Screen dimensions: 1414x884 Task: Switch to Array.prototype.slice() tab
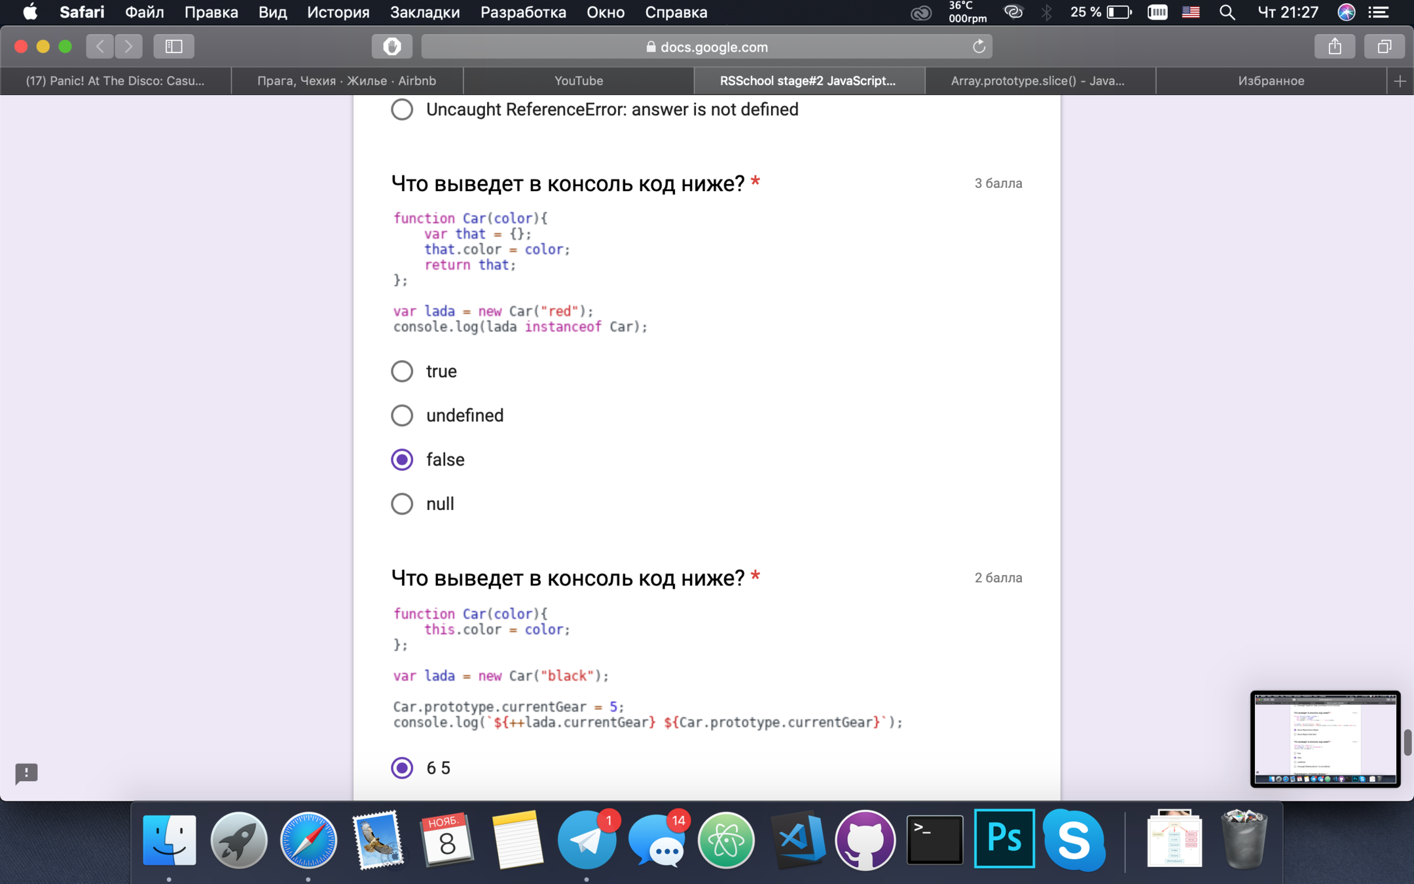pos(1038,81)
